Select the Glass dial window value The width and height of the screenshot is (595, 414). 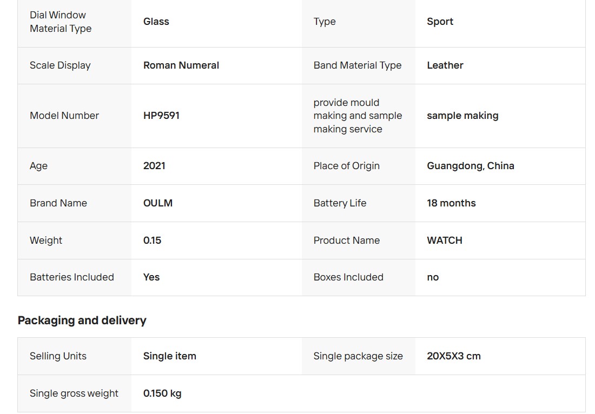(156, 22)
